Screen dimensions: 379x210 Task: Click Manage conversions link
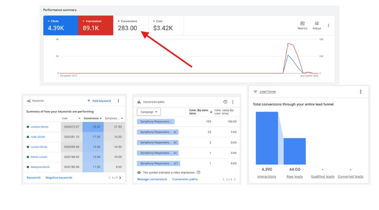[152, 179]
